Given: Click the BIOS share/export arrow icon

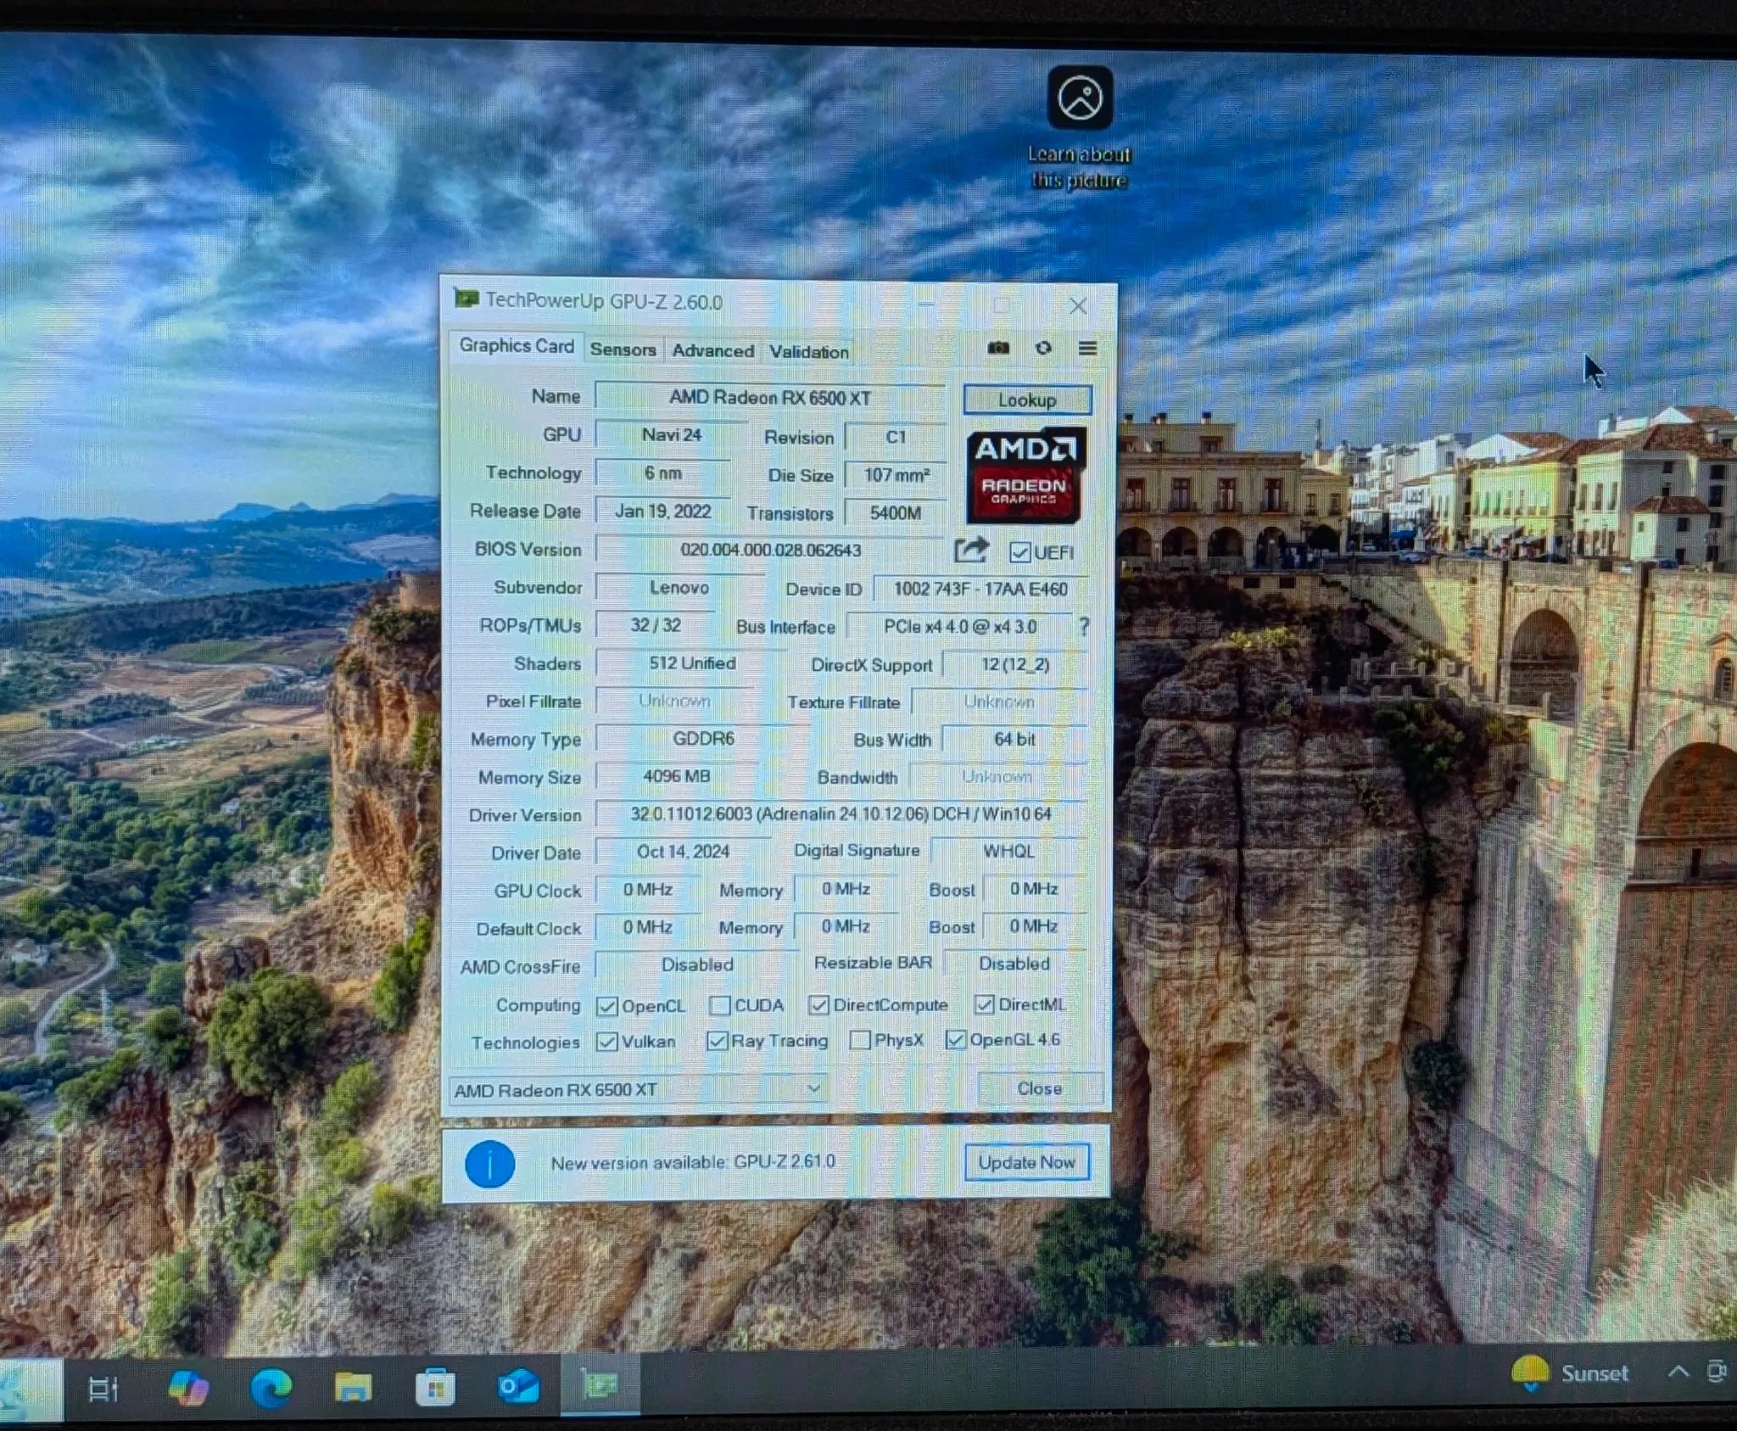Looking at the screenshot, I should [x=971, y=551].
